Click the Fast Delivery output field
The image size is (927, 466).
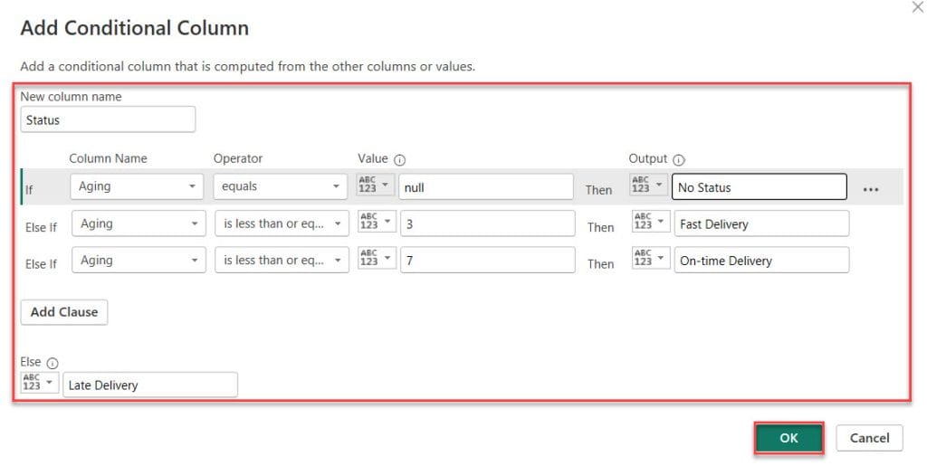coord(761,223)
